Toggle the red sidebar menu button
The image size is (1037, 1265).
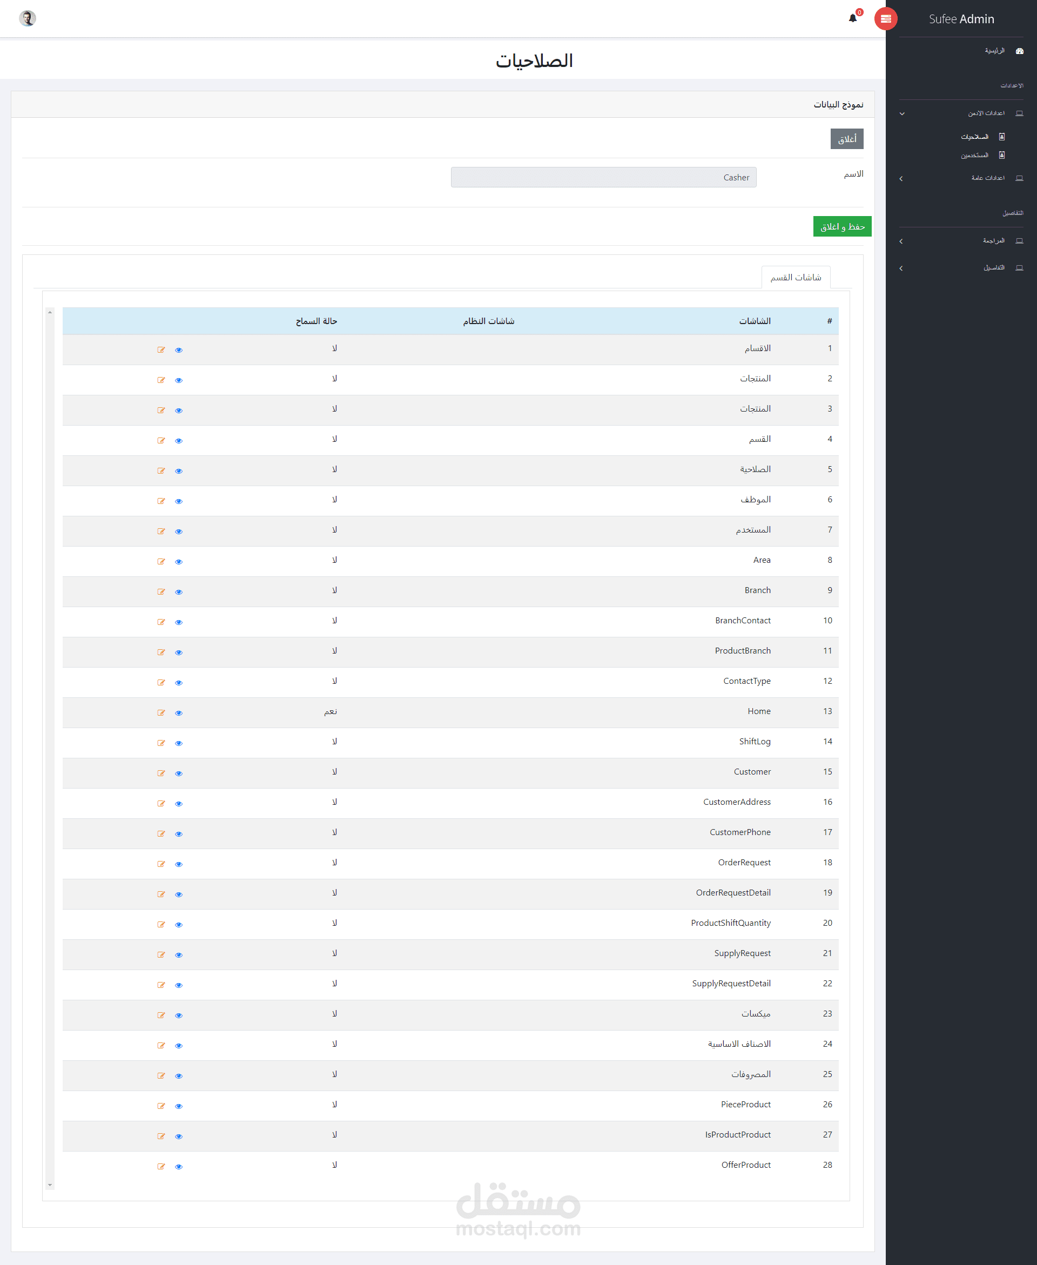[885, 19]
